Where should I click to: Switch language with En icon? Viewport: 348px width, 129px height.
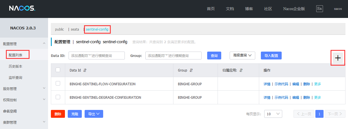click(x=319, y=8)
